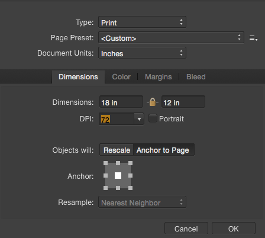Switch to the Margins tab
The height and width of the screenshot is (238, 265).
click(x=159, y=77)
